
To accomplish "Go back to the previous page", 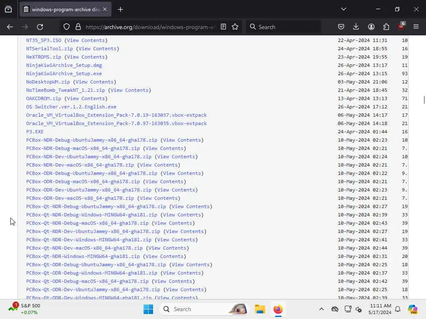I will point(10,27).
